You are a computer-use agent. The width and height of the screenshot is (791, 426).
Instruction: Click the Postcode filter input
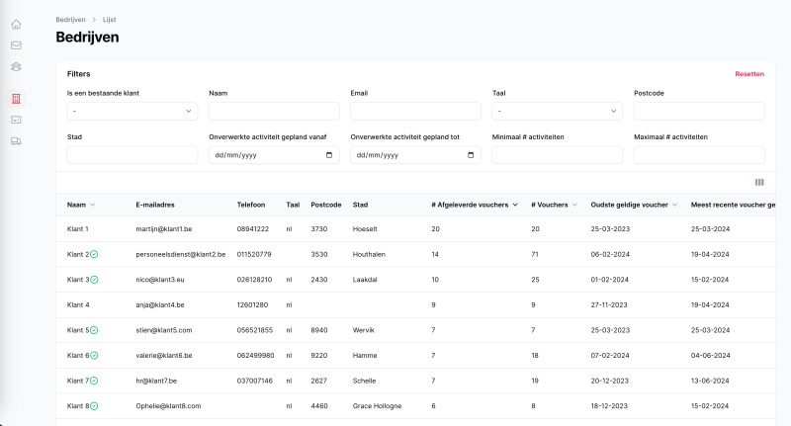click(698, 112)
